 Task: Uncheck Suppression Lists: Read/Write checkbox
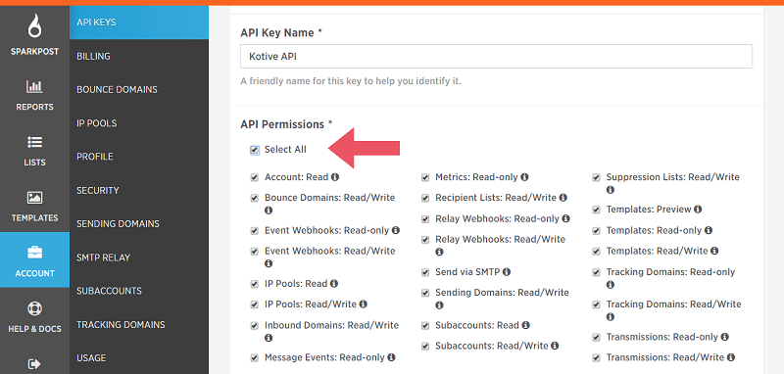[x=597, y=178]
